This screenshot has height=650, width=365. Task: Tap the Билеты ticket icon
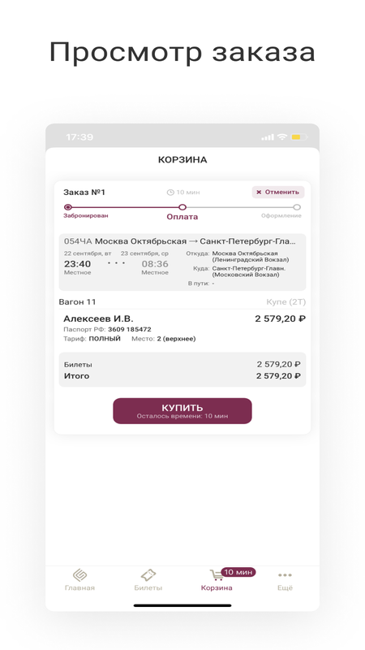(x=148, y=575)
